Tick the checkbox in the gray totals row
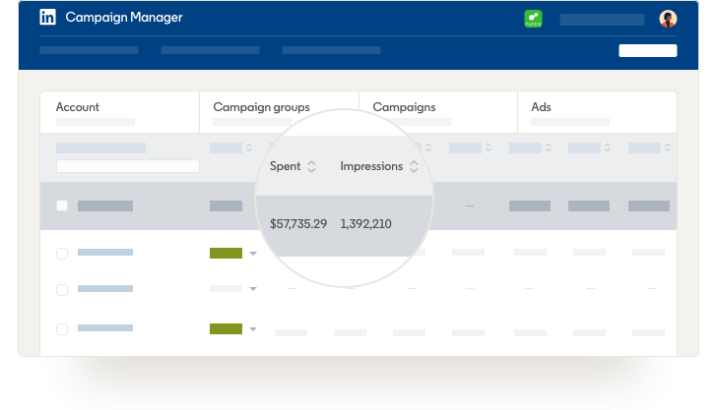 62,205
